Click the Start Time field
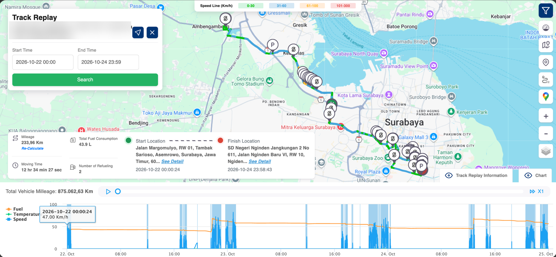Viewport: 556px width, 257px height. pyautogui.click(x=43, y=62)
